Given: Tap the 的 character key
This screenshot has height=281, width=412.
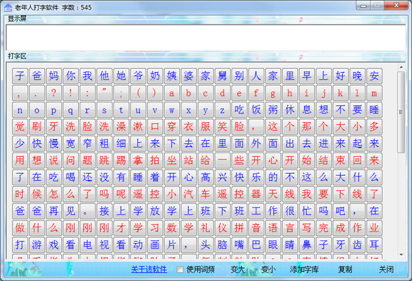Looking at the screenshot, I should pyautogui.click(x=273, y=177).
